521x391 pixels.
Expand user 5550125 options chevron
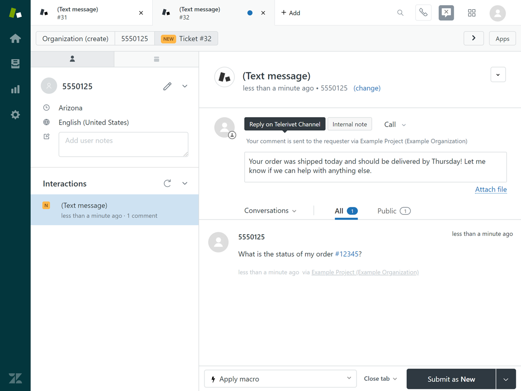tap(185, 86)
